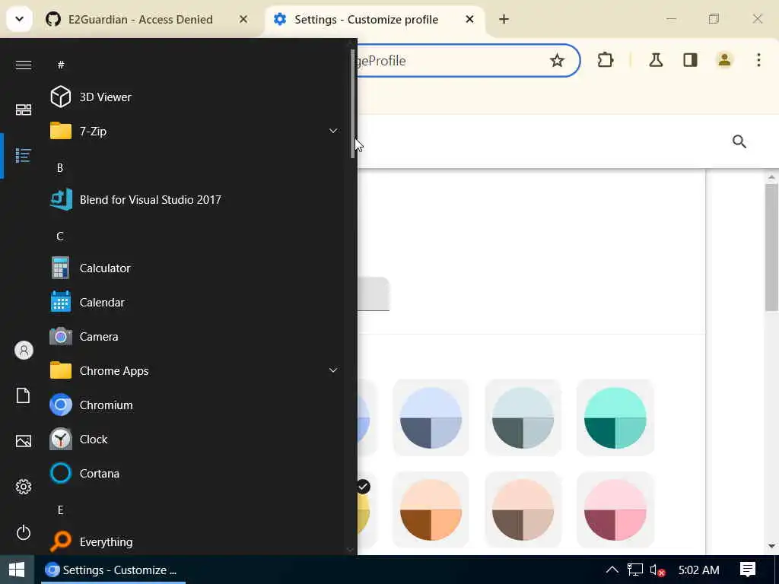Select the all apps list view

click(24, 155)
